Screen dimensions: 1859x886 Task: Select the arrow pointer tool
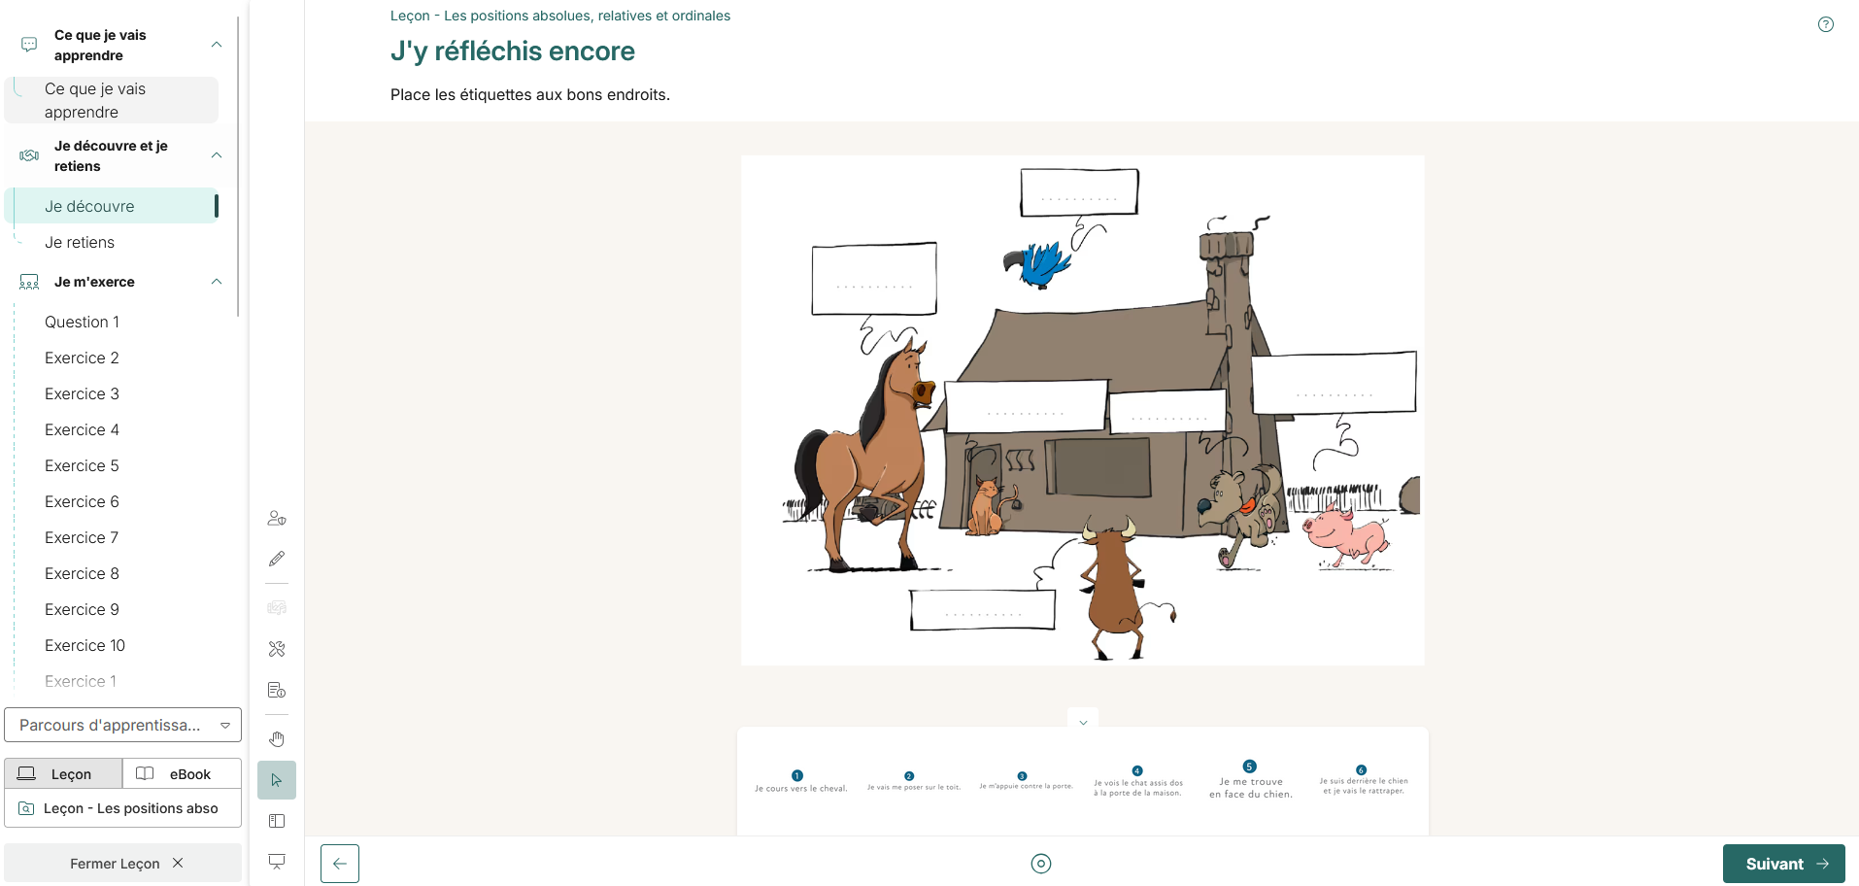277,780
